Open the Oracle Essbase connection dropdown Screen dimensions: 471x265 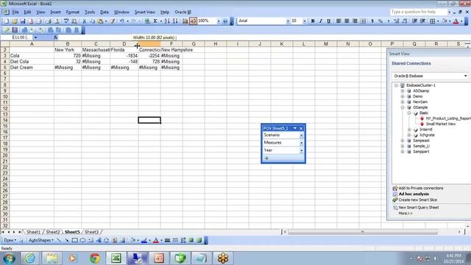pyautogui.click(x=465, y=76)
